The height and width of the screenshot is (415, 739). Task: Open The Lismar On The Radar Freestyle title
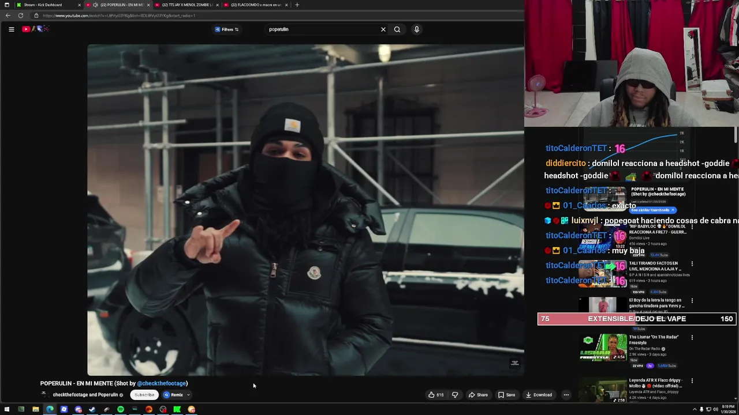[654, 340]
